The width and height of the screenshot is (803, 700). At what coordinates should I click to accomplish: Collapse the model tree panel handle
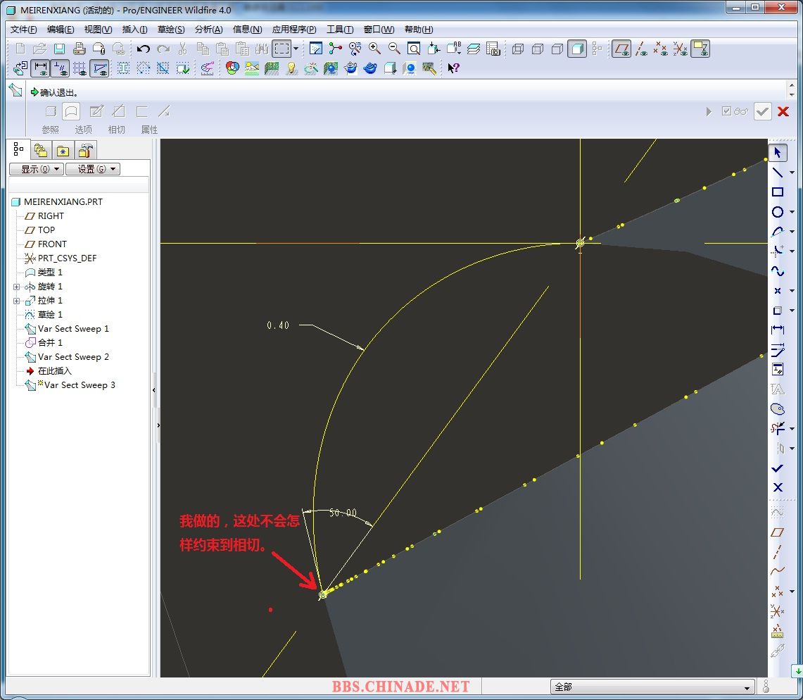point(154,390)
